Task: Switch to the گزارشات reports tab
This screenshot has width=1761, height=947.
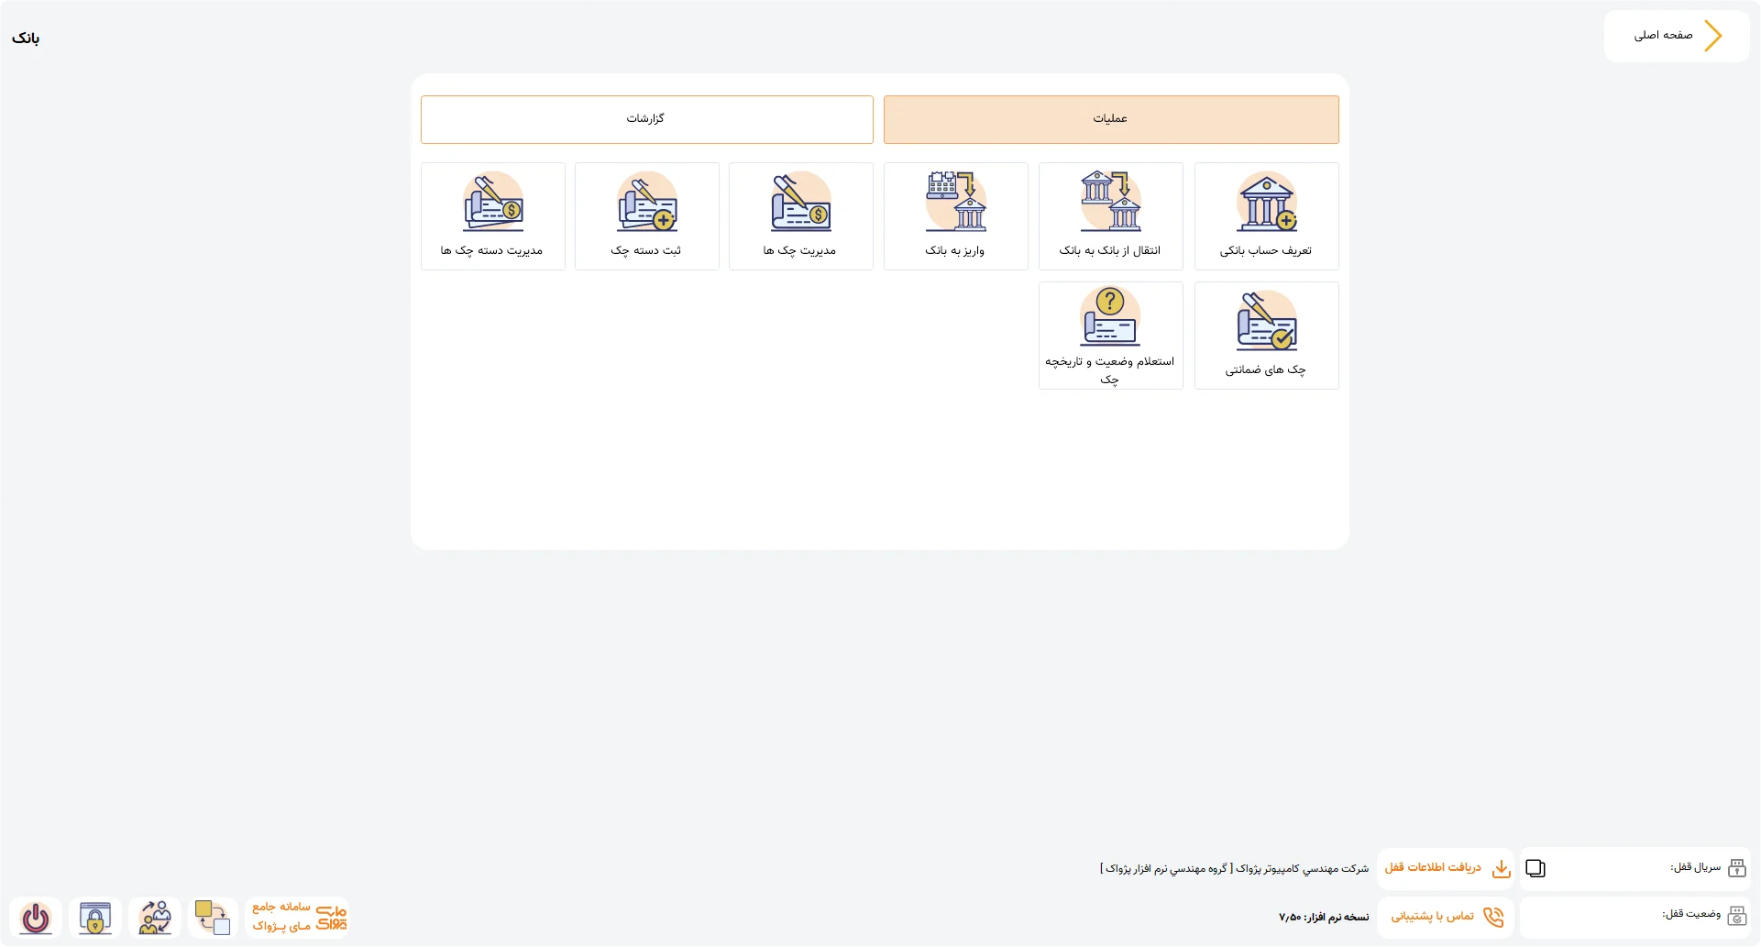Action: click(x=647, y=119)
